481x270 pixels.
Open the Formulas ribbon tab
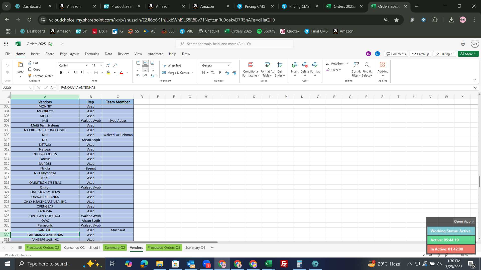tap(92, 54)
